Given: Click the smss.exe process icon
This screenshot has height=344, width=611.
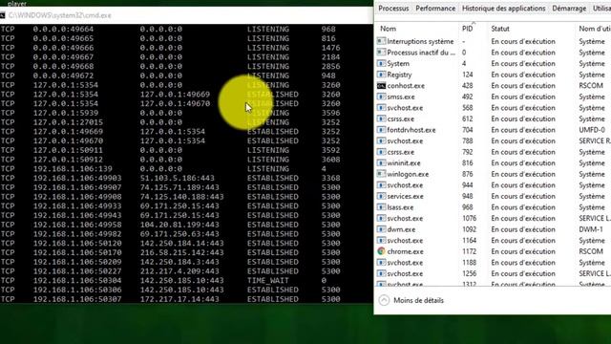Looking at the screenshot, I should pos(381,97).
